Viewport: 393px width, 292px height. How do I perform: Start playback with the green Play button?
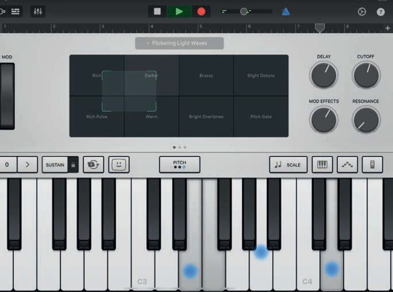click(x=179, y=11)
